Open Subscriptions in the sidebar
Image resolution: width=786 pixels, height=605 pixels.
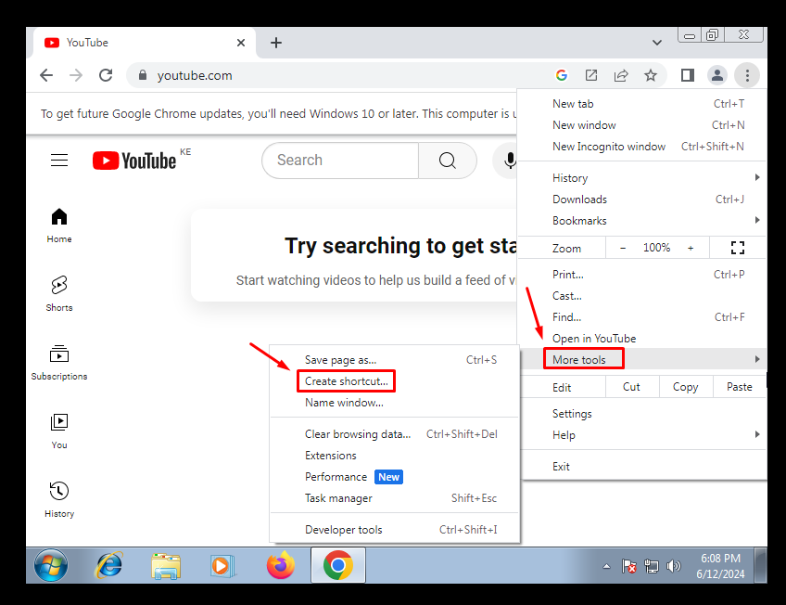pyautogui.click(x=59, y=363)
